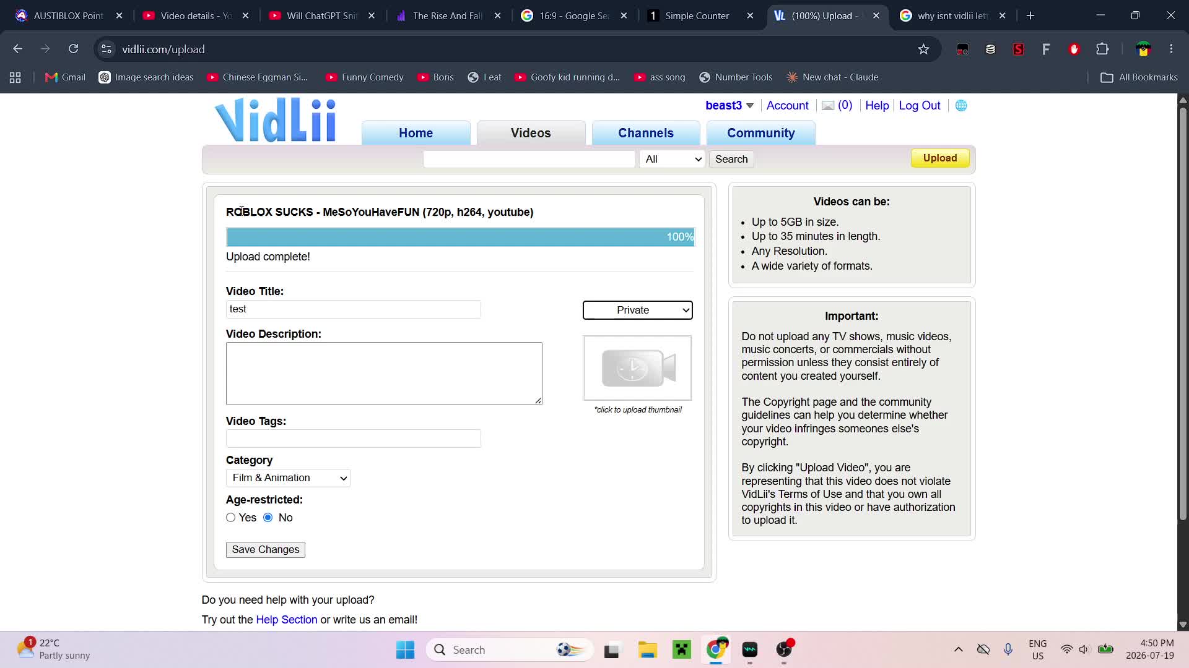This screenshot has width=1189, height=668.
Task: Switch to the Channels tab
Action: (x=646, y=133)
